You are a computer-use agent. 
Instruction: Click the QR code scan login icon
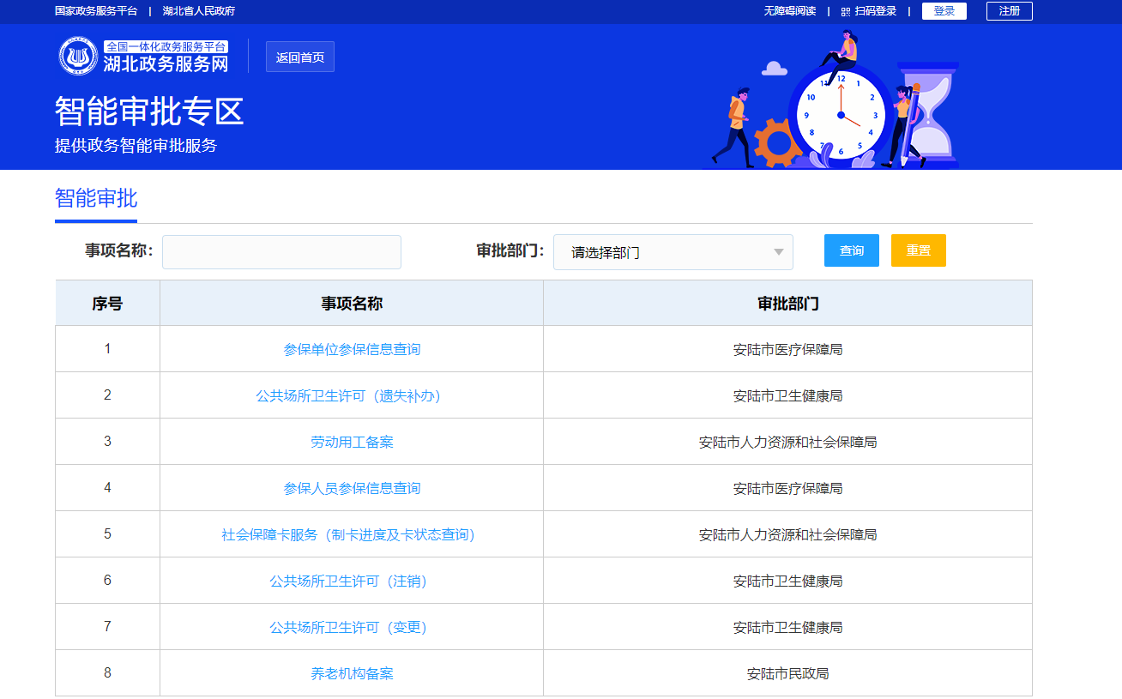pyautogui.click(x=846, y=12)
